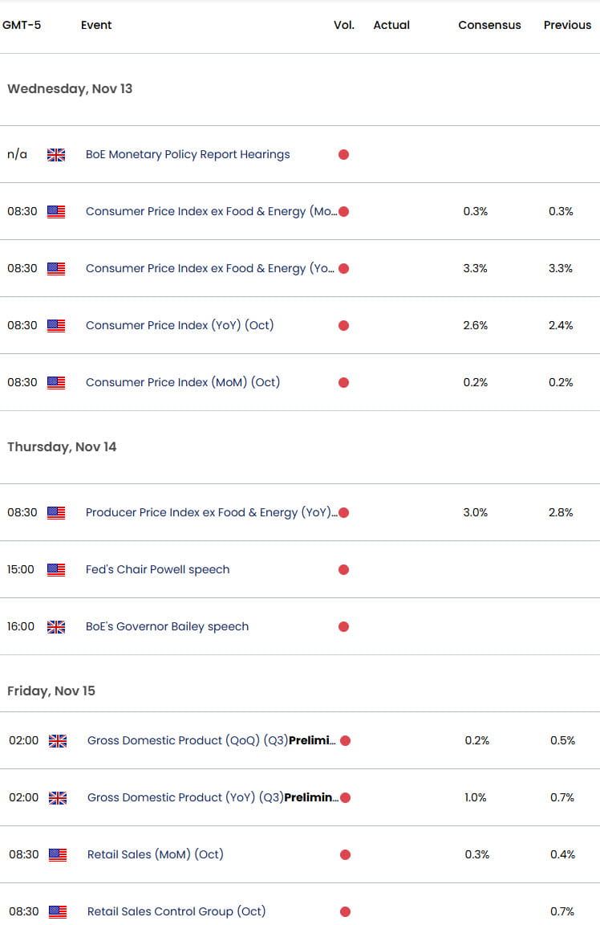Click the volatility marker for Consumer Price Index (MoM)

click(x=343, y=382)
